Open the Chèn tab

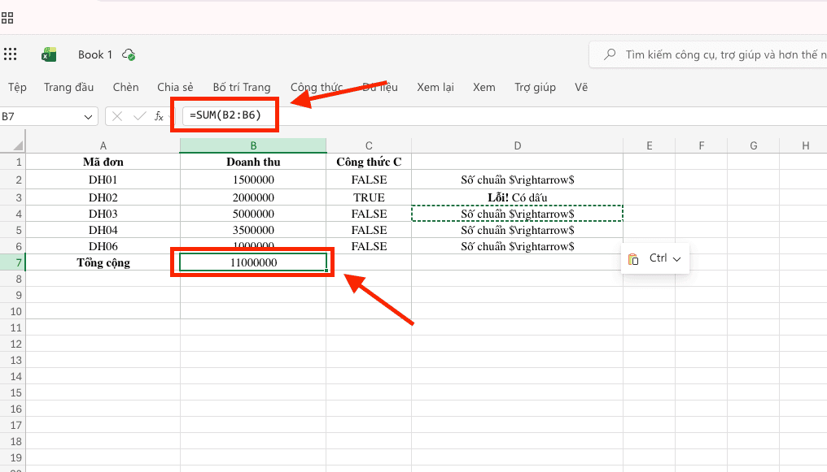pos(125,88)
